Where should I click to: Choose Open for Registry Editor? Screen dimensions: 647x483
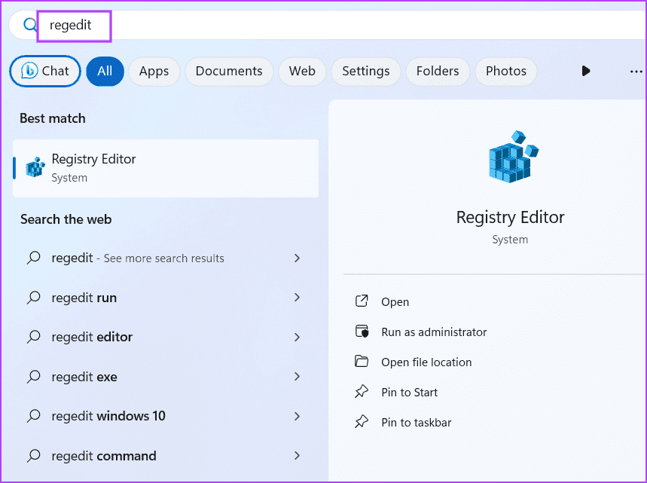click(395, 301)
